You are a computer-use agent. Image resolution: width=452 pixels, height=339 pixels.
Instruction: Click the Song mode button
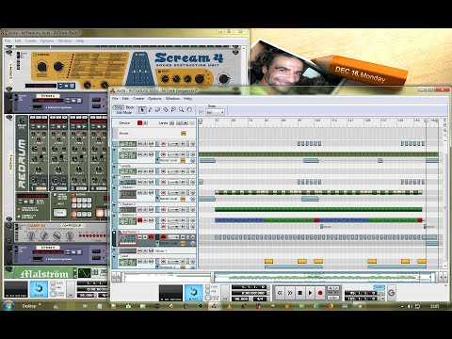[x=119, y=107]
